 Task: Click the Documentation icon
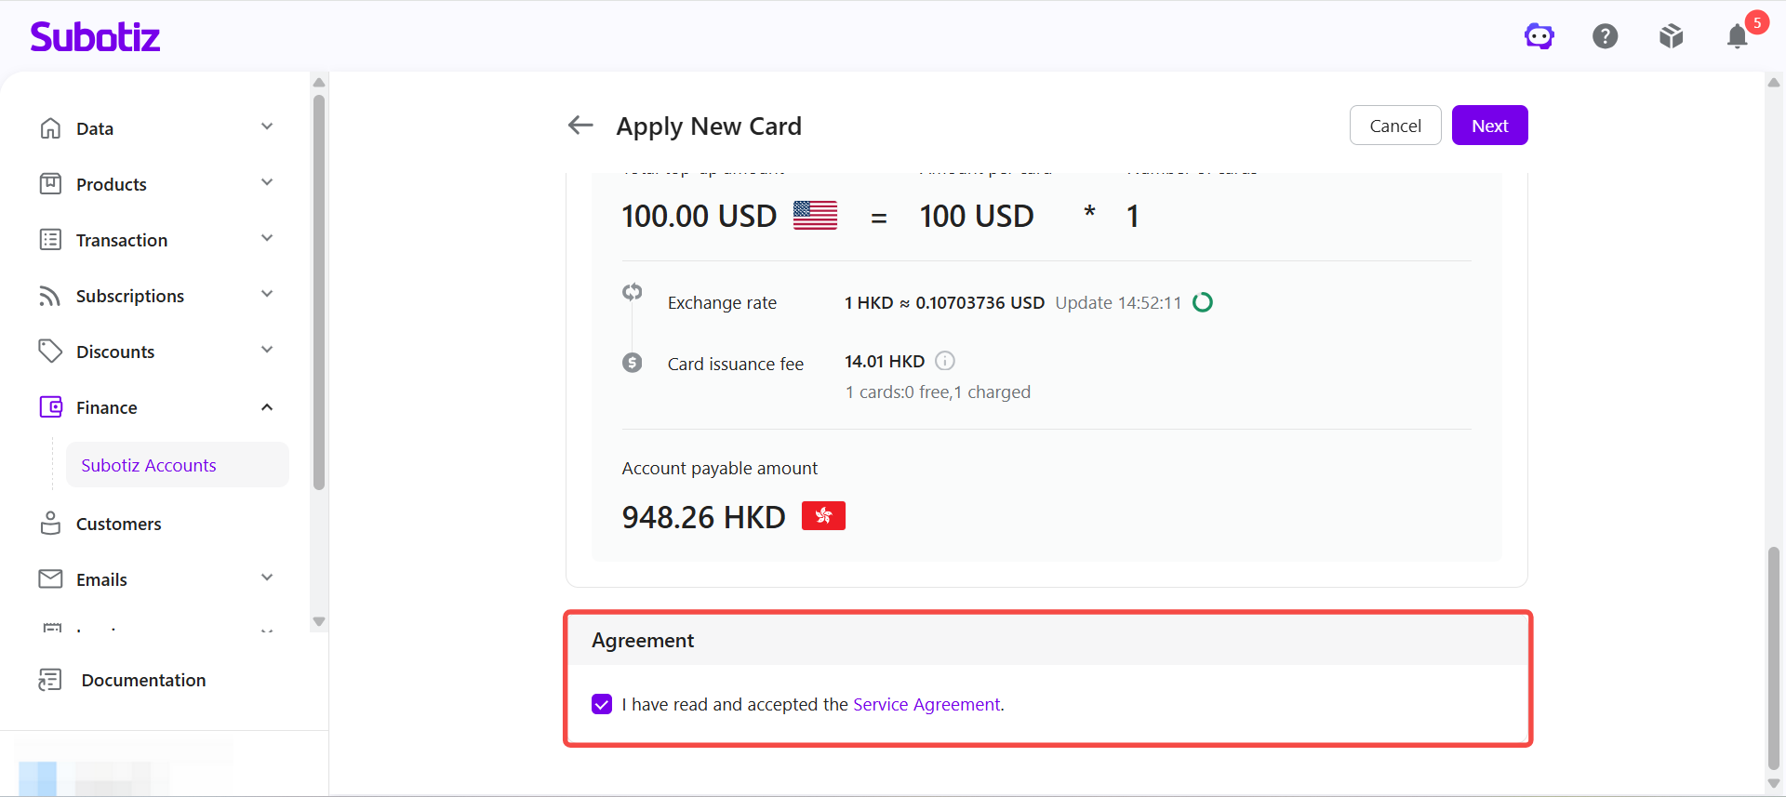tap(50, 680)
